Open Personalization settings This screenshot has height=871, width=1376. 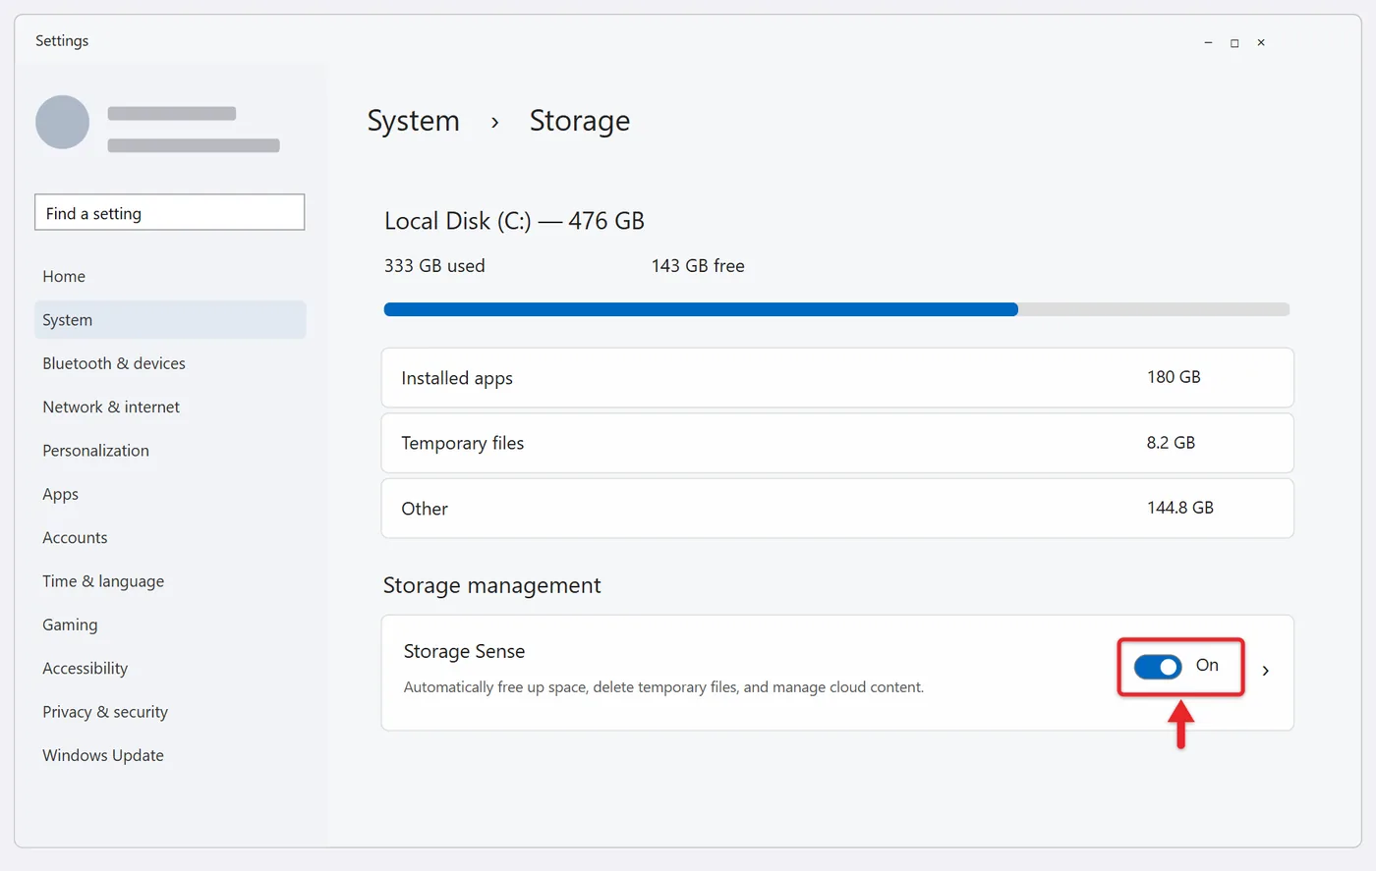(x=95, y=451)
